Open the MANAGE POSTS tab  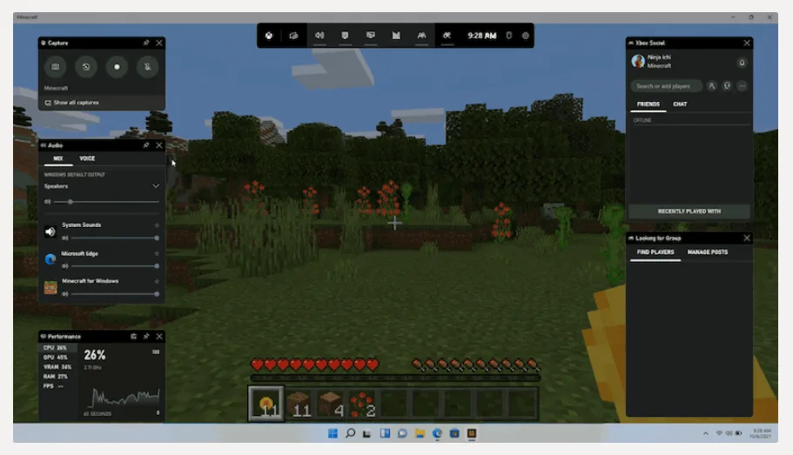click(708, 252)
